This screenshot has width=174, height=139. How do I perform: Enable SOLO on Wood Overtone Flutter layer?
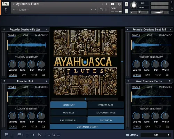[x=149, y=87]
